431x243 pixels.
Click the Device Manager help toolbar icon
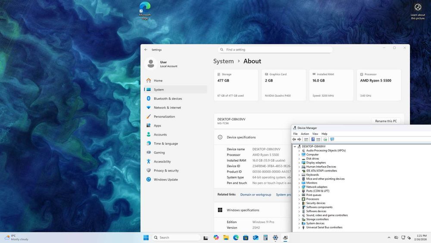313,139
